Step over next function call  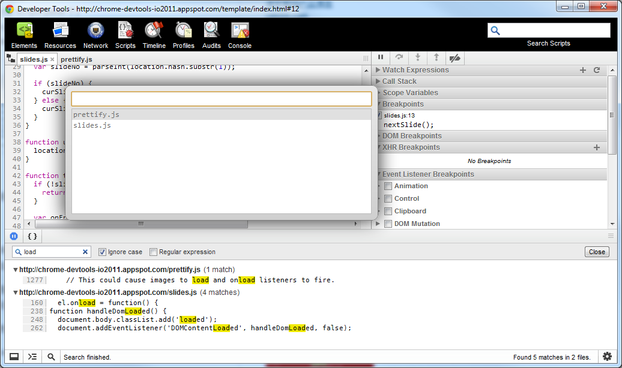pyautogui.click(x=399, y=58)
